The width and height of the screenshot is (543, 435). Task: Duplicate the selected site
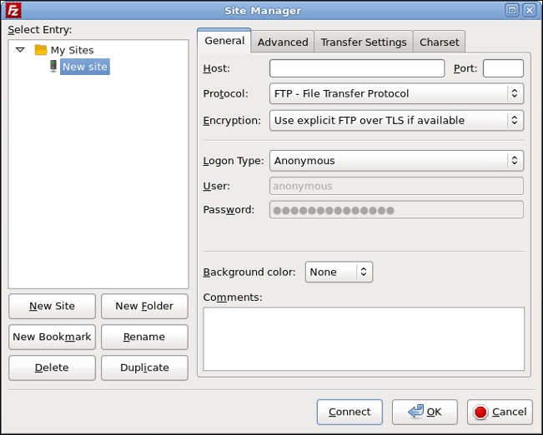[144, 367]
